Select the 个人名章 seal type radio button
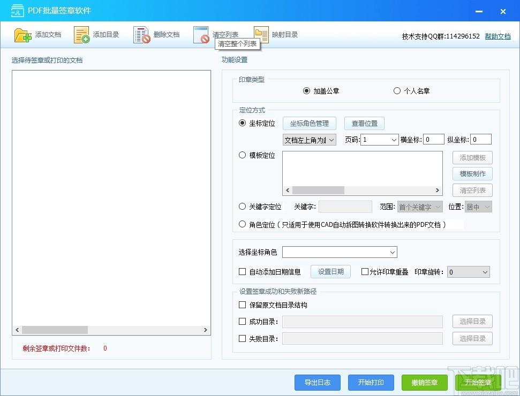 (397, 91)
